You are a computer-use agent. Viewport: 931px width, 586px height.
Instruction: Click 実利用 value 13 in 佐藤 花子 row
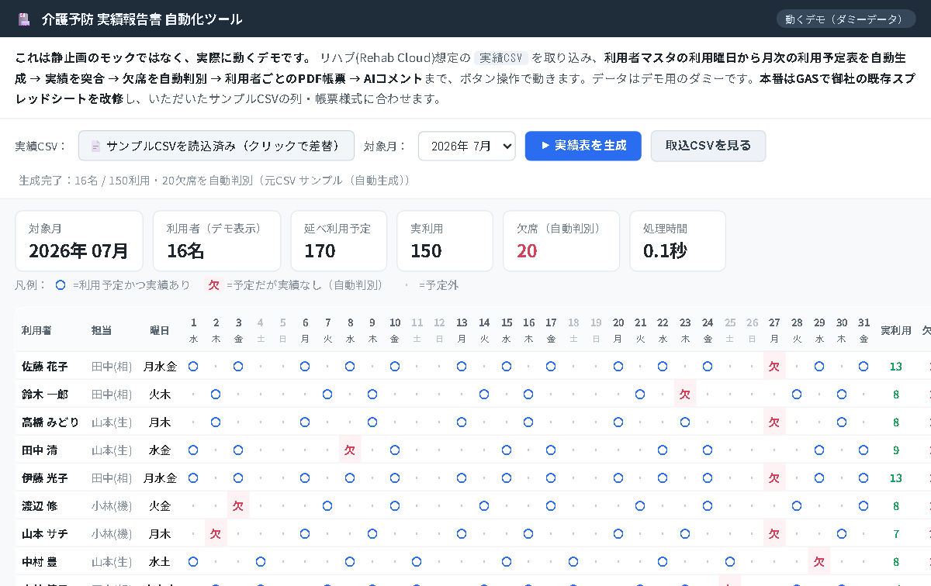point(896,367)
